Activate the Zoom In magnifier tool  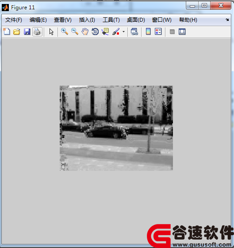[65, 32]
